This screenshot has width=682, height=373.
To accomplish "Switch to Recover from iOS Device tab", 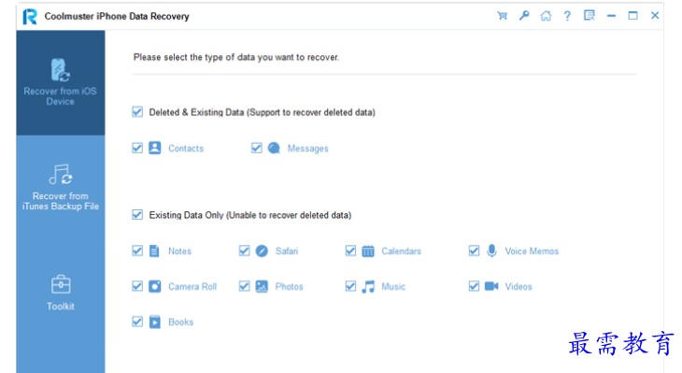I will point(61,82).
